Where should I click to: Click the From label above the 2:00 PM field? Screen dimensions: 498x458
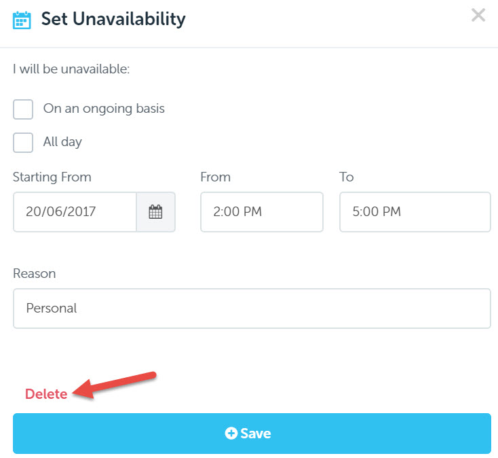click(215, 177)
